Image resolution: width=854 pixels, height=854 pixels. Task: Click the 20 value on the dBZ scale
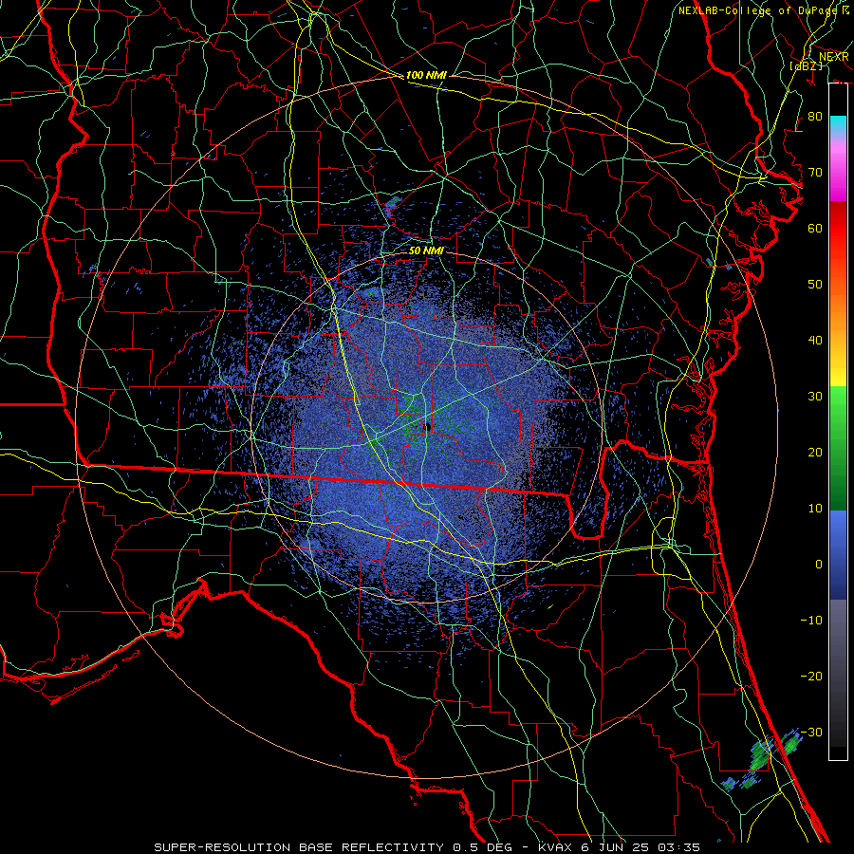click(x=815, y=453)
